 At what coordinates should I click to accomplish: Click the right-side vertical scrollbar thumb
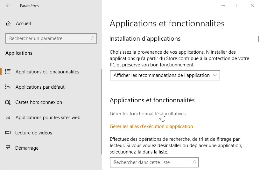258,39
